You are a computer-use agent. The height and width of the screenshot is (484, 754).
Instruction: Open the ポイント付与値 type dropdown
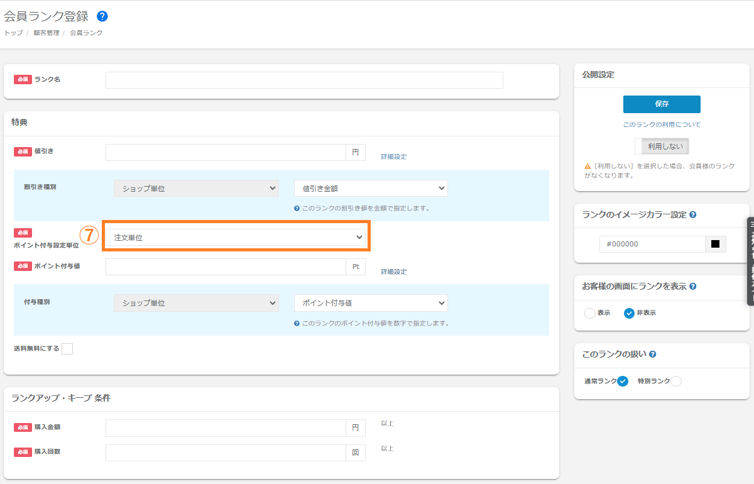(x=371, y=303)
